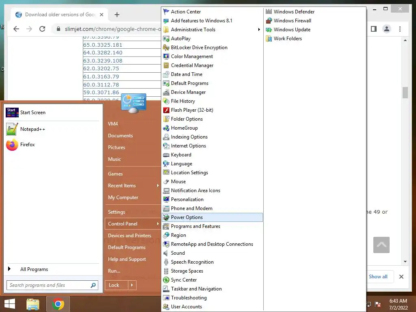Launch Firefox from Start menu
Screen dimensions: 416x312
[x=52, y=145]
